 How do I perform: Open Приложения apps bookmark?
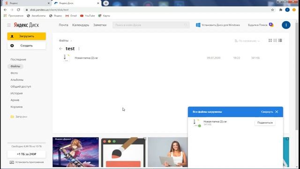(x=14, y=15)
